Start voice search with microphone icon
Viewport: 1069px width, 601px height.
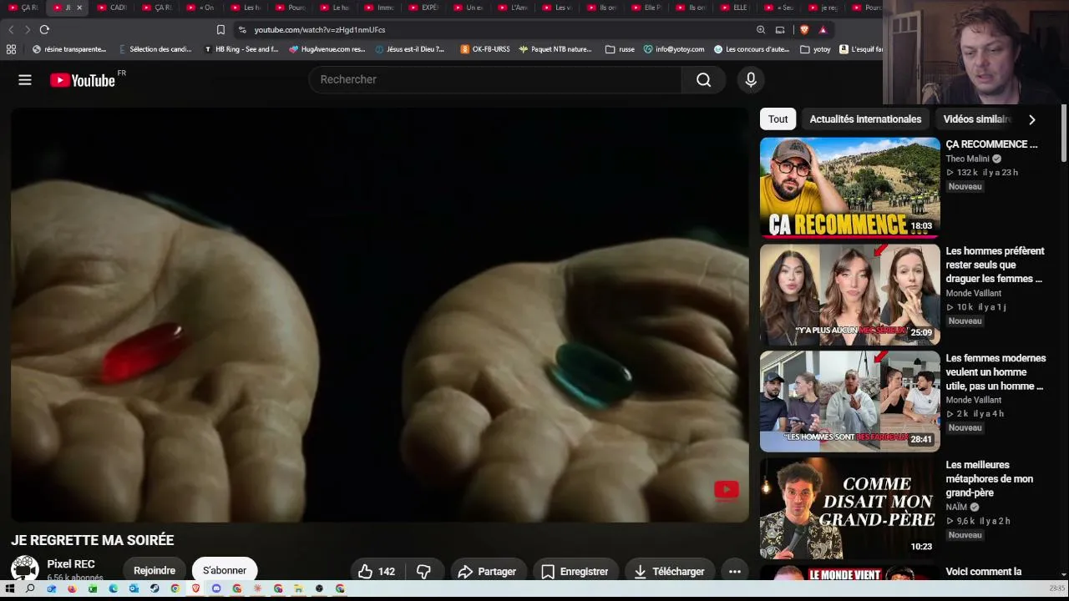pos(751,80)
